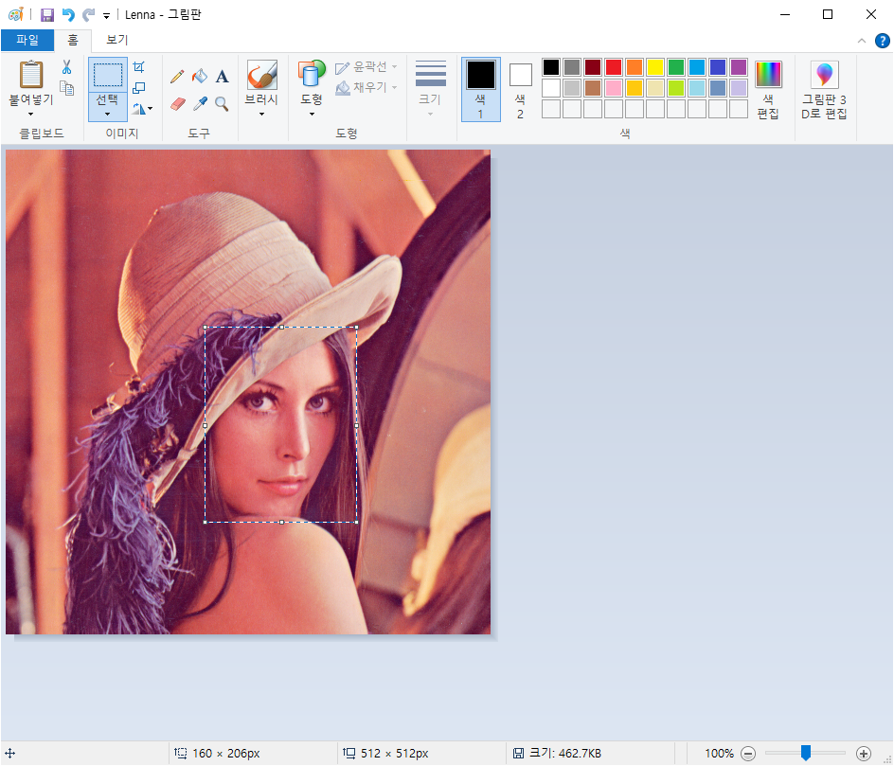The width and height of the screenshot is (894, 766).
Task: Activate Color 1 foreground box
Action: coord(481,90)
